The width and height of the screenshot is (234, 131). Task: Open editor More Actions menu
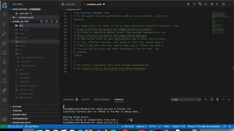pos(229,4)
